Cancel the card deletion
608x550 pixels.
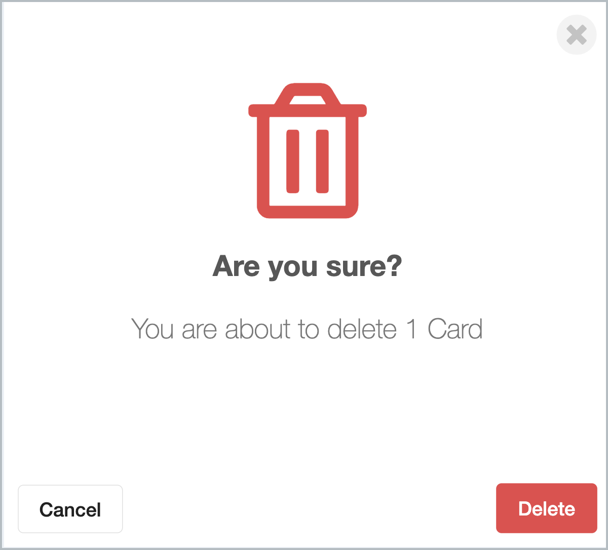[x=70, y=509]
